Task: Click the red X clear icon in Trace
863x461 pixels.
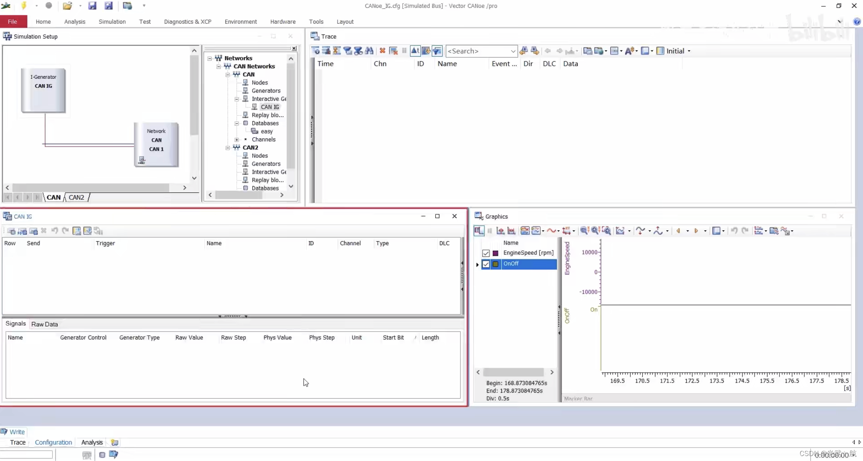Action: pos(382,51)
